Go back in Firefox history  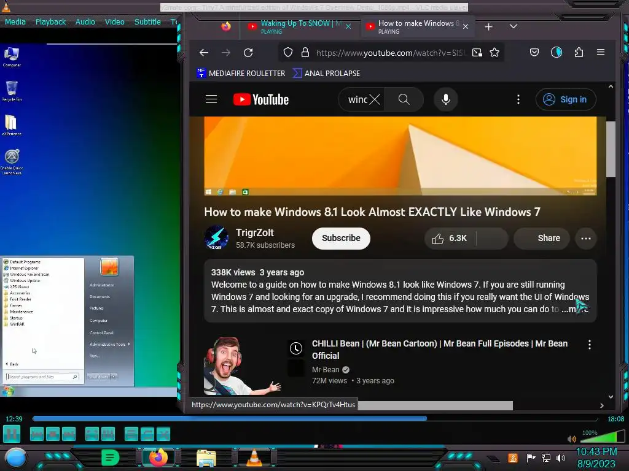pyautogui.click(x=204, y=53)
